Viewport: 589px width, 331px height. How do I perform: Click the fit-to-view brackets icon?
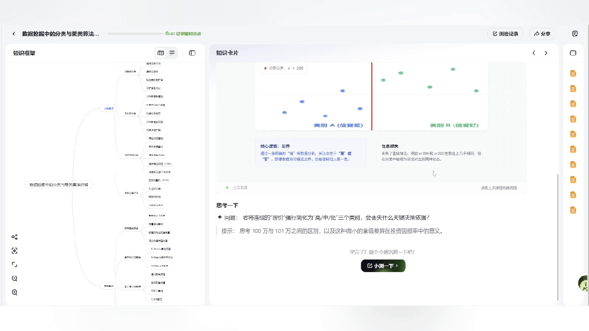pyautogui.click(x=14, y=264)
